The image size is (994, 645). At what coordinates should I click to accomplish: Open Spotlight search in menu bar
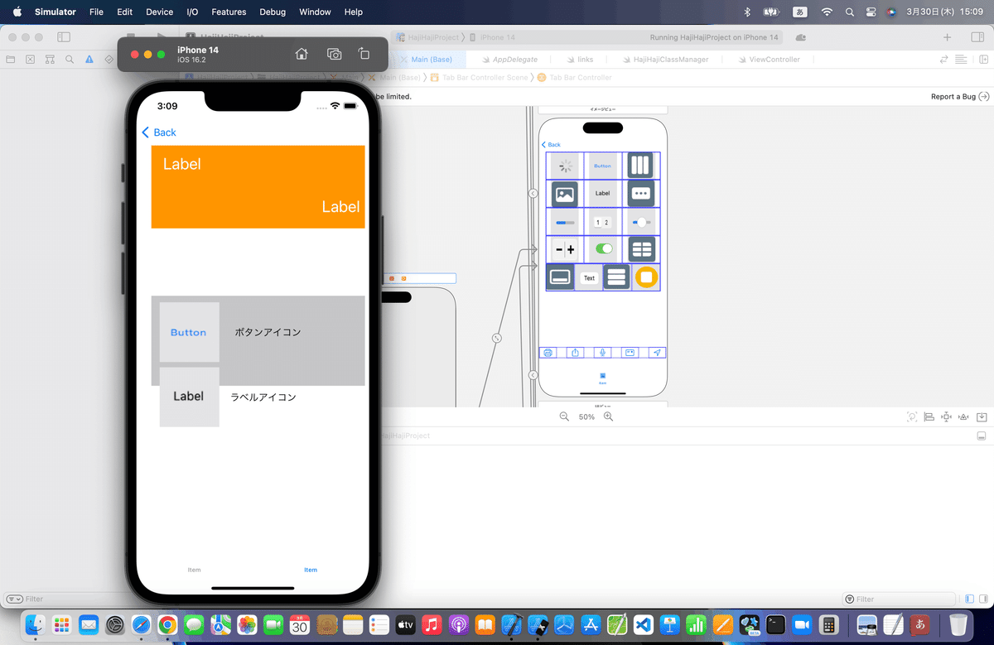coord(850,12)
